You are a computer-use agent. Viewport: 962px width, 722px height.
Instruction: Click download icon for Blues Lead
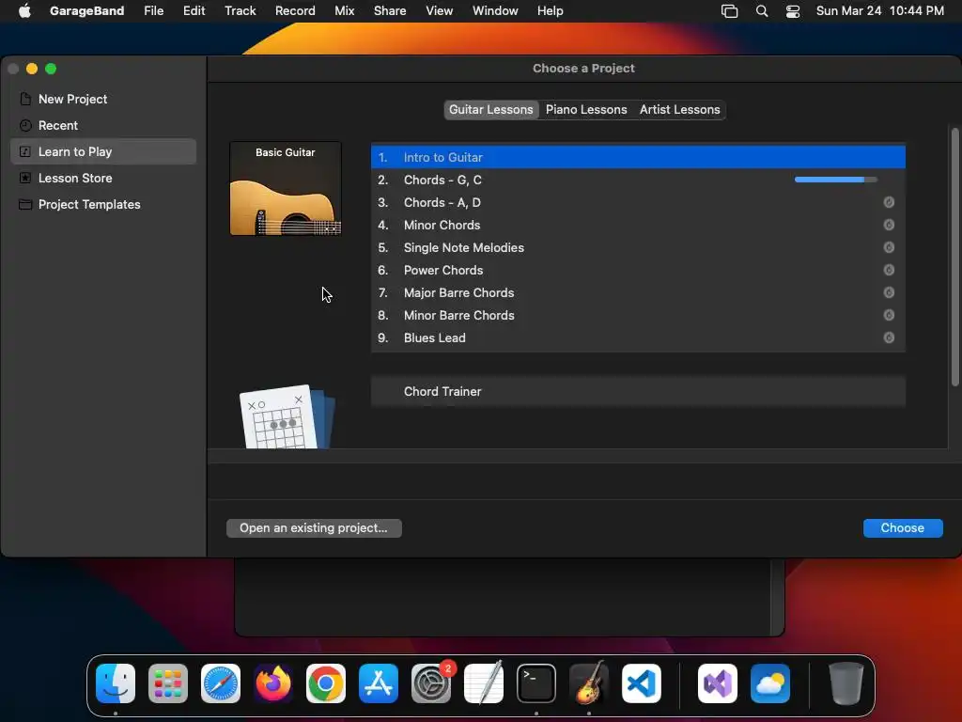coord(889,337)
